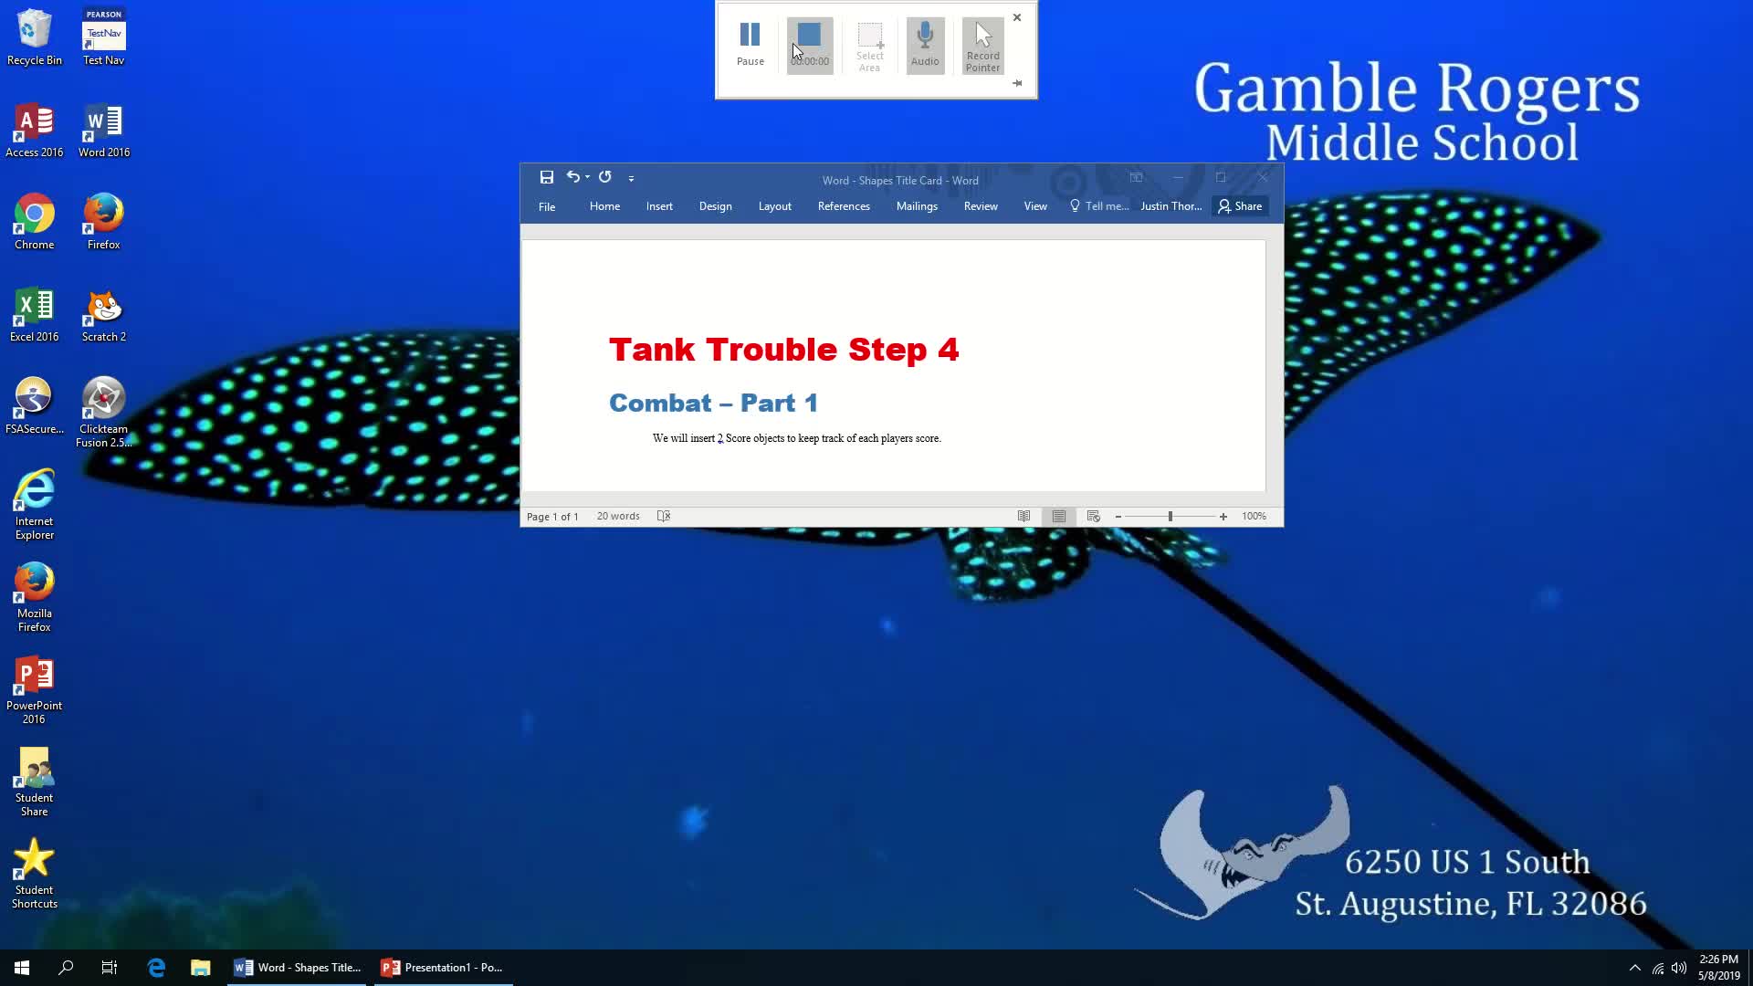Click the Tell me search field

tap(1098, 205)
